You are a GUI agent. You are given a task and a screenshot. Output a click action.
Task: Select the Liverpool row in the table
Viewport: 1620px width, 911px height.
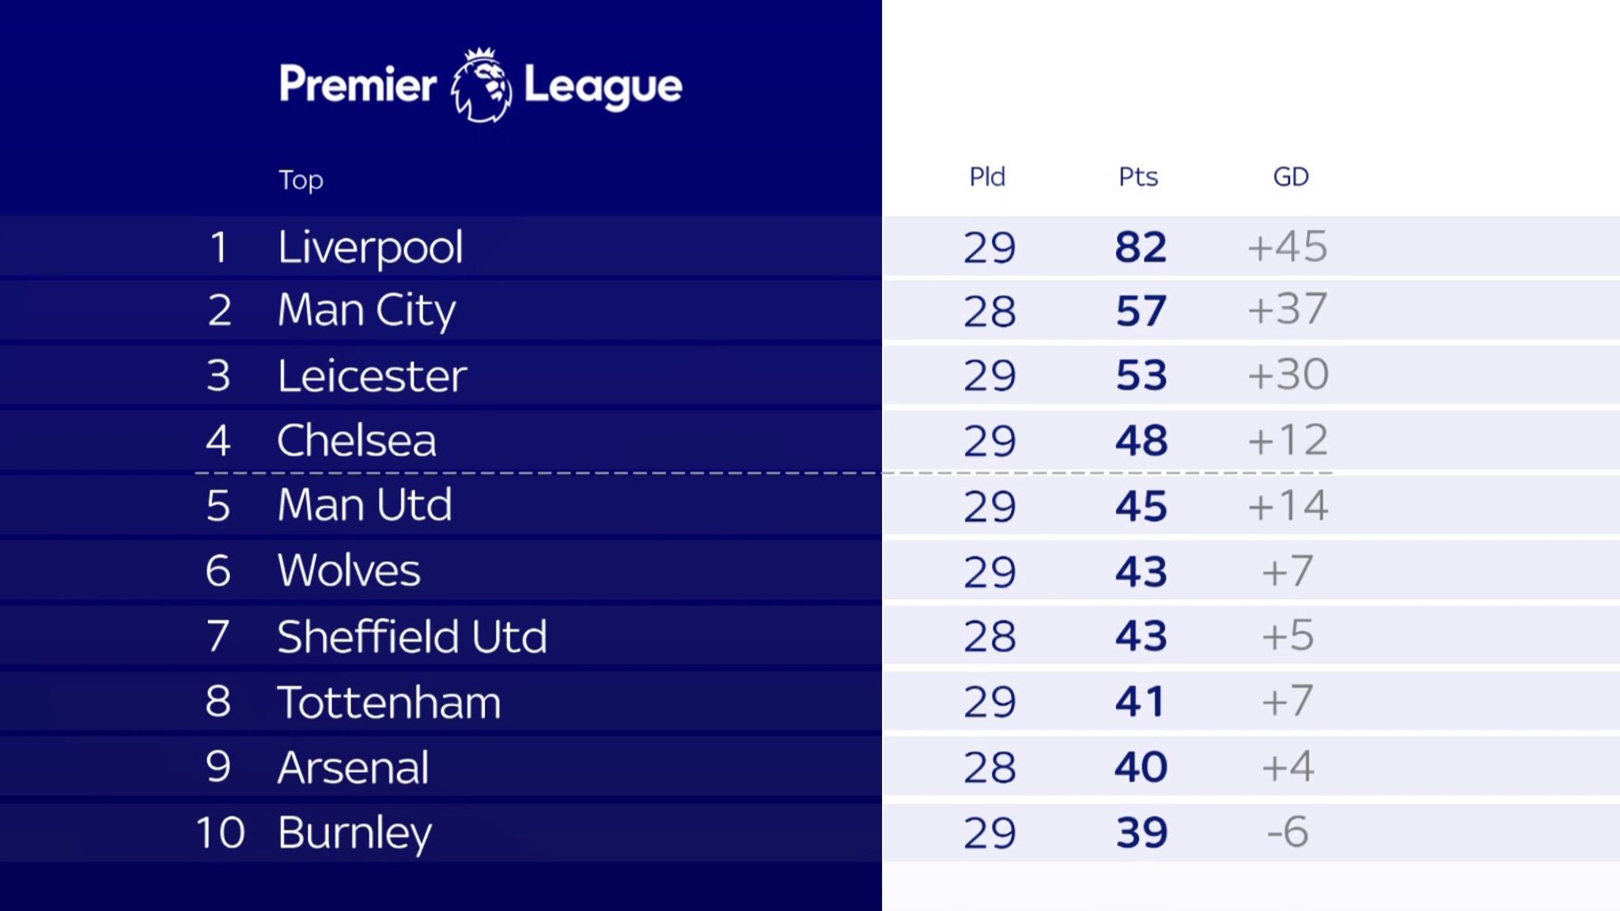(x=810, y=246)
